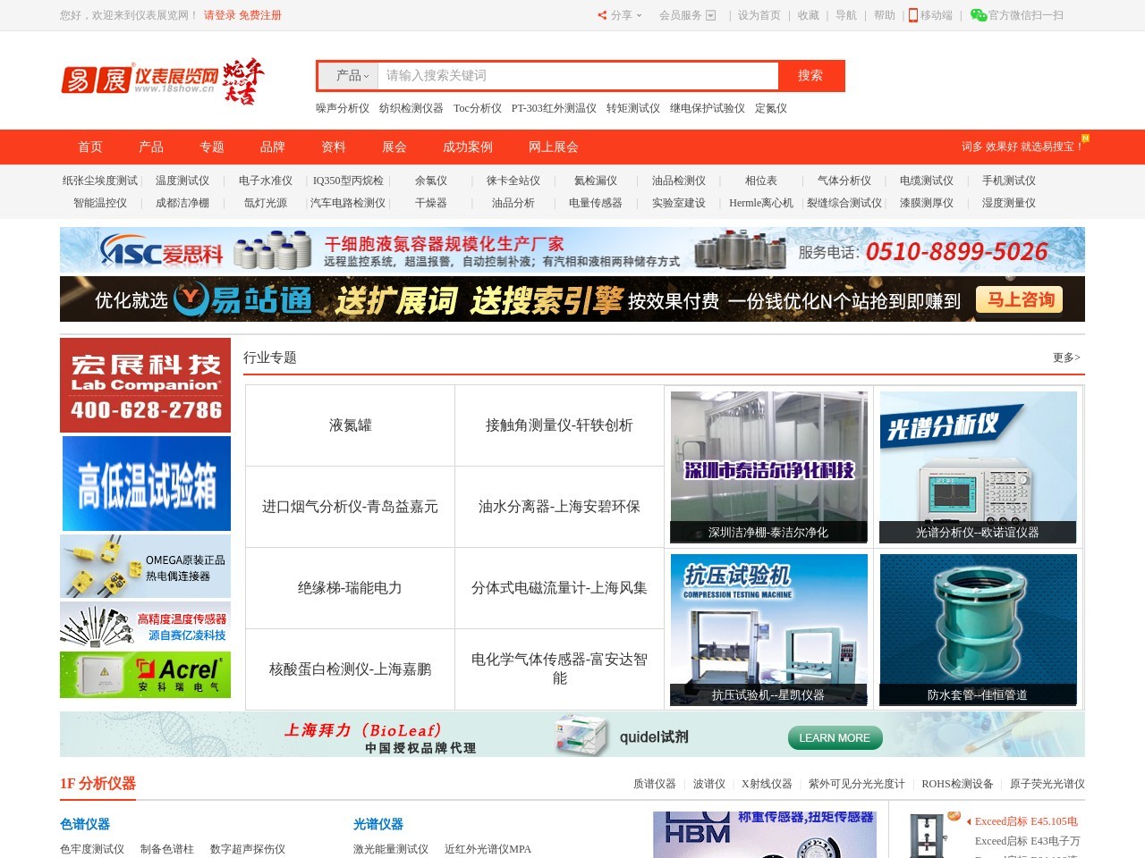
Task: Click the 油品检测仪 keyword link
Action: click(679, 181)
